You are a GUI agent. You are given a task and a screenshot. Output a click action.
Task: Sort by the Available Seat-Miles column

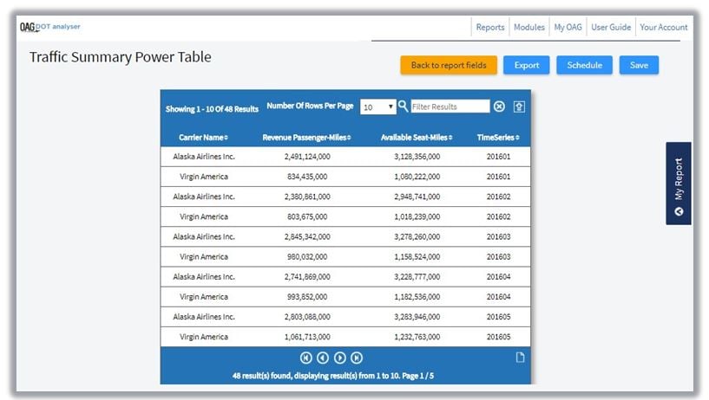point(414,138)
